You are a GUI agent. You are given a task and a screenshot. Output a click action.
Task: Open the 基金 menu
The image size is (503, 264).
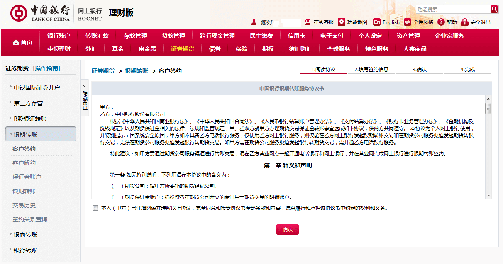coord(118,49)
